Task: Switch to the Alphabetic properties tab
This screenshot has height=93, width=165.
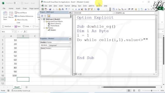Action: click(44, 45)
